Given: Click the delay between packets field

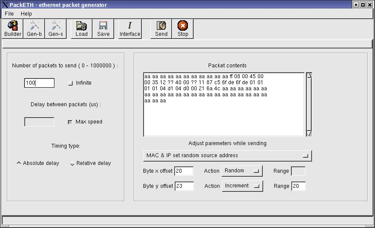Looking at the screenshot, I should pyautogui.click(x=39, y=122).
